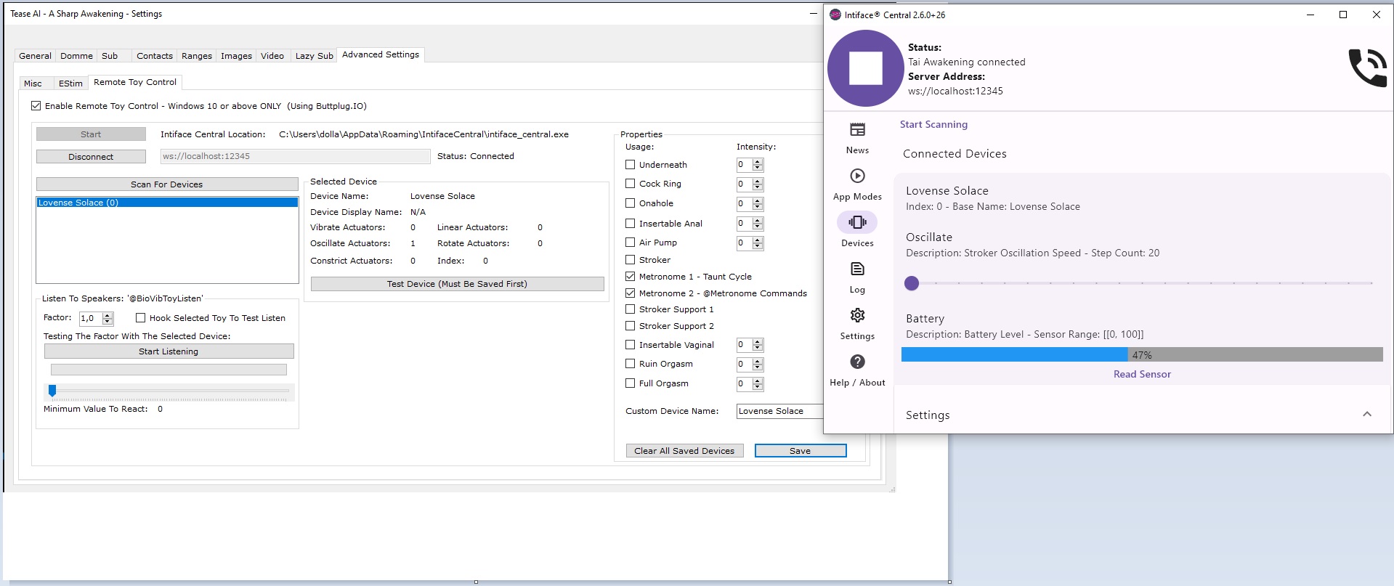
Task: Select the Devices sidebar icon
Action: (x=857, y=222)
